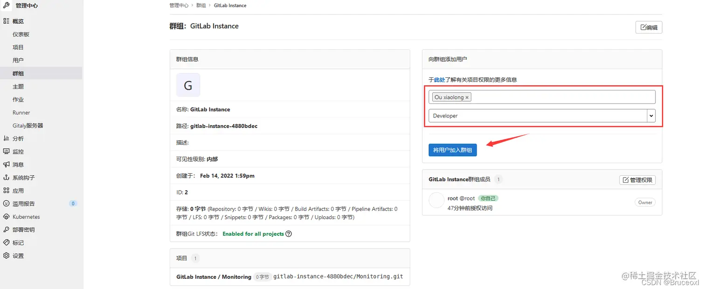Click the 分析 chart icon in sidebar

6,138
